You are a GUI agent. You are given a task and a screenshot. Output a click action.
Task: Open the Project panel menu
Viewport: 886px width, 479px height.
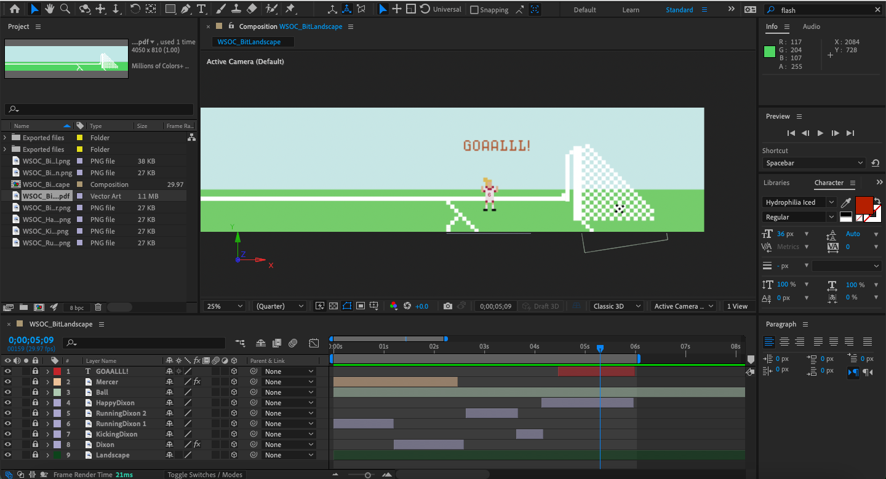pos(38,26)
